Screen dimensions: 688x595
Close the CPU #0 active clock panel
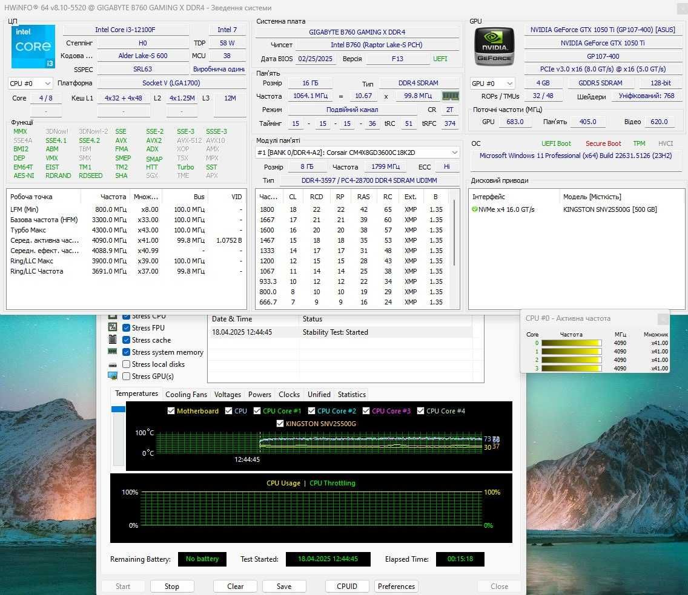[663, 319]
